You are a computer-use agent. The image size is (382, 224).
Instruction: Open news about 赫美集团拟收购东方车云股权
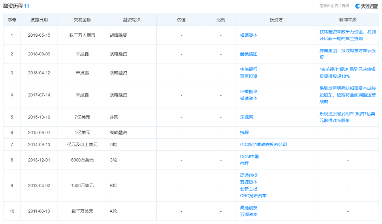pyautogui.click(x=347, y=54)
